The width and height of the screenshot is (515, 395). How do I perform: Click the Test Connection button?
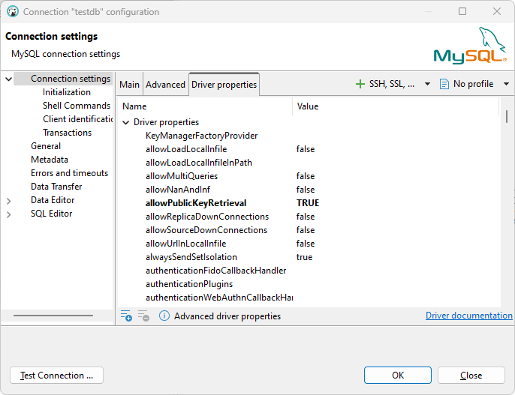pyautogui.click(x=57, y=376)
